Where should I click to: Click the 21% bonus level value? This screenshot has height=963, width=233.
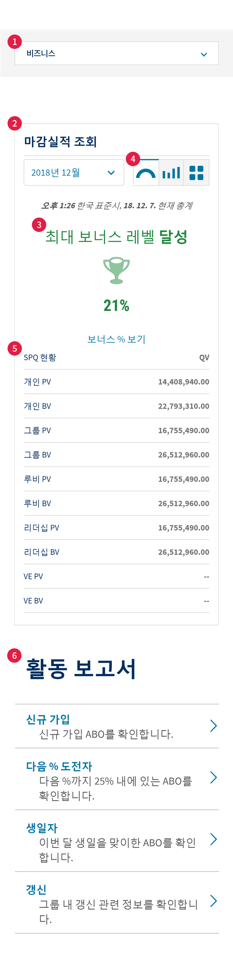tap(116, 305)
